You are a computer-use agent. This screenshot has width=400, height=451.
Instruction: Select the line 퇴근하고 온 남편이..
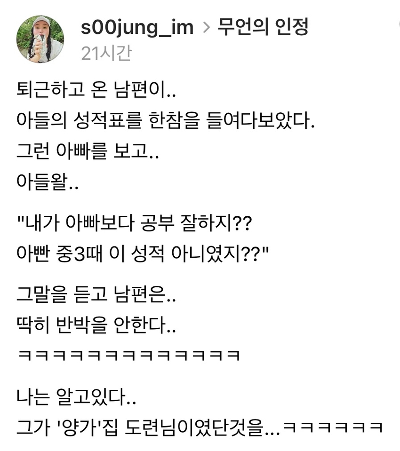96,89
